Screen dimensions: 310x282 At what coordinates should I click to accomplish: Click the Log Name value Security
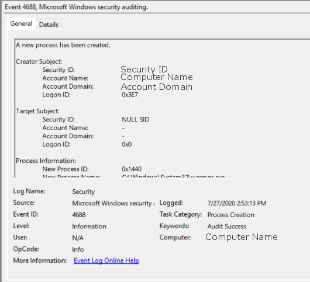(84, 192)
